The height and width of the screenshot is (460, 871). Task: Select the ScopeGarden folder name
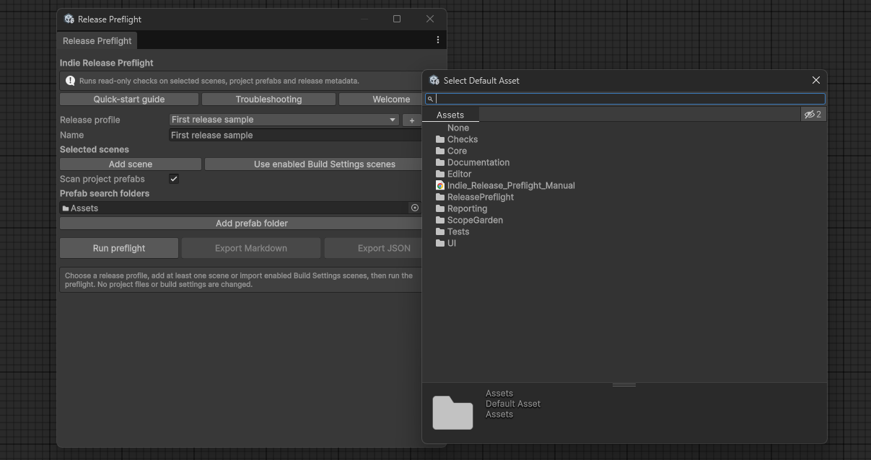pos(475,221)
